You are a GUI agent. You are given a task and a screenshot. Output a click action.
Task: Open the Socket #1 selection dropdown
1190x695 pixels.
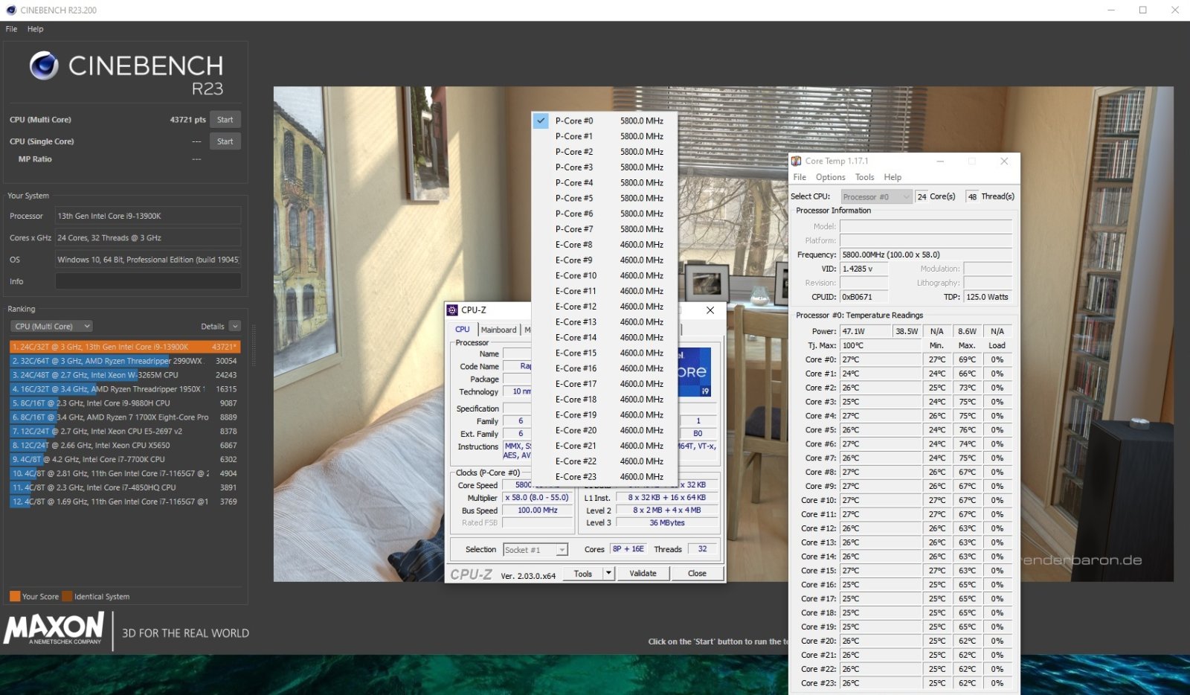pos(535,550)
